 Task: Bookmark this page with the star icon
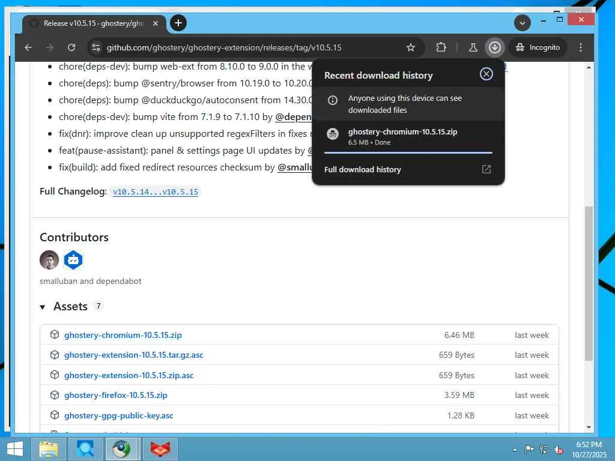click(x=411, y=47)
